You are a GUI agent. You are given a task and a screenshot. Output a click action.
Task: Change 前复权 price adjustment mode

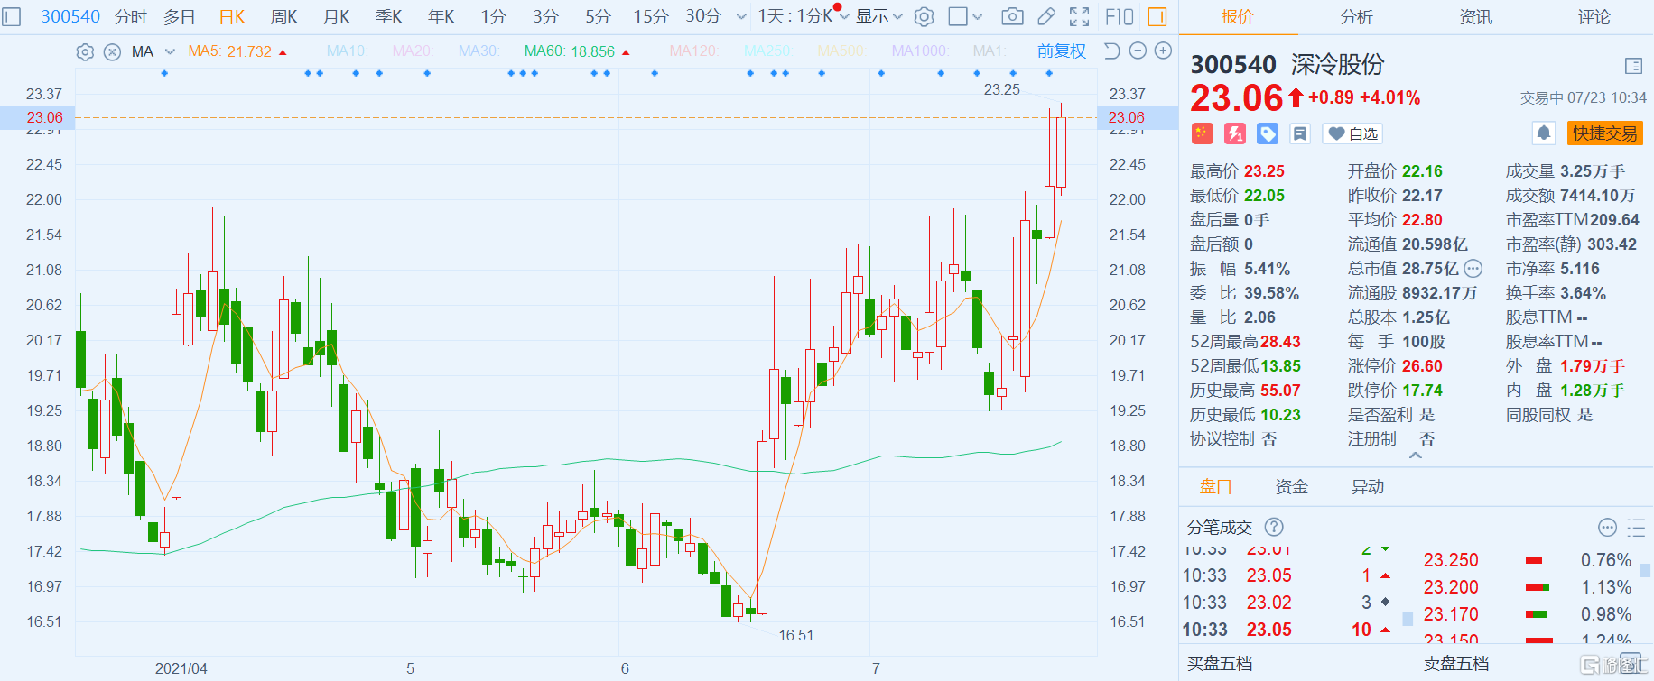pyautogui.click(x=1062, y=51)
